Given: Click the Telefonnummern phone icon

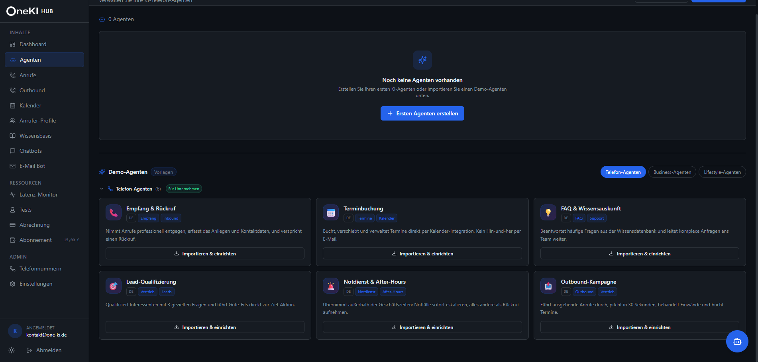Looking at the screenshot, I should click(12, 269).
